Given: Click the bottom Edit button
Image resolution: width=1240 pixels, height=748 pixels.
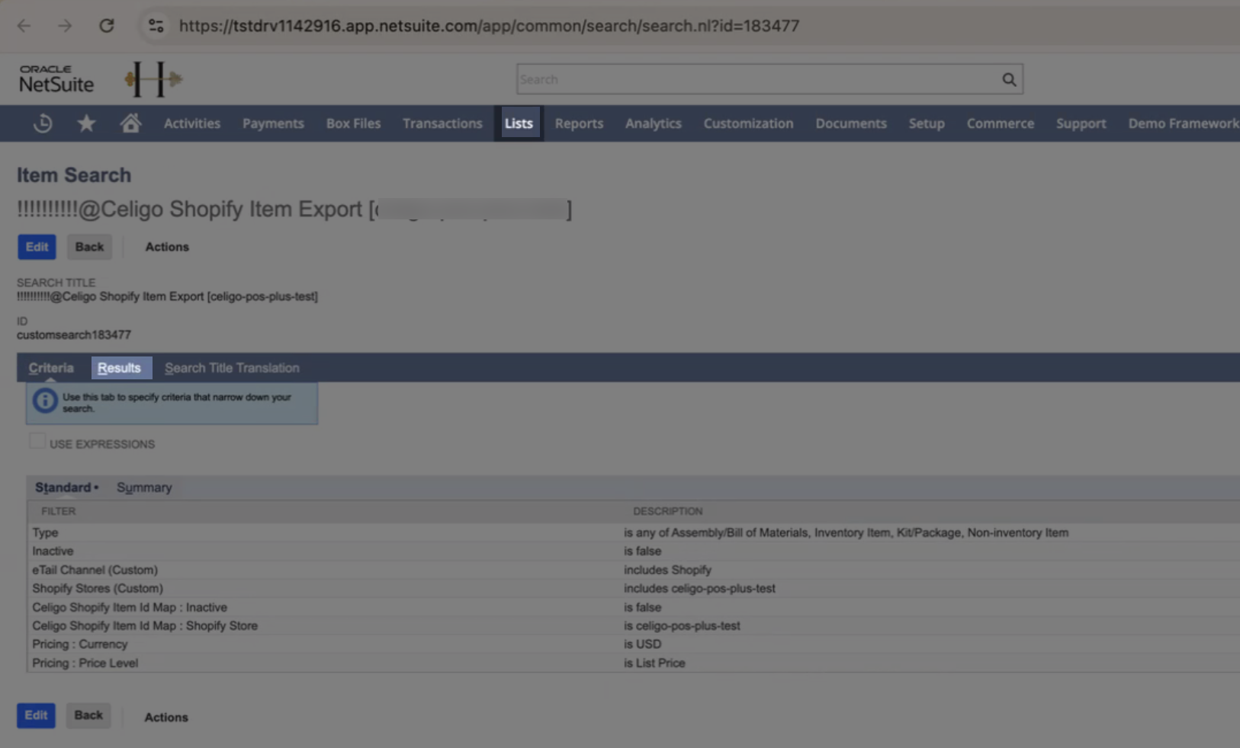Looking at the screenshot, I should (x=36, y=715).
